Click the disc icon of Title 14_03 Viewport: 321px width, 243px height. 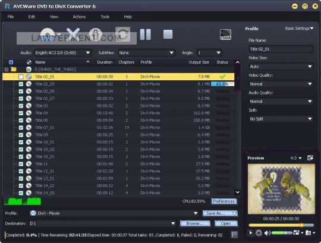(x=29, y=193)
